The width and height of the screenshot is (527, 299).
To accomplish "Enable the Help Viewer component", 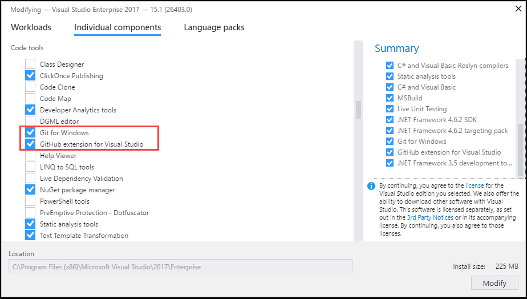I will [30, 156].
